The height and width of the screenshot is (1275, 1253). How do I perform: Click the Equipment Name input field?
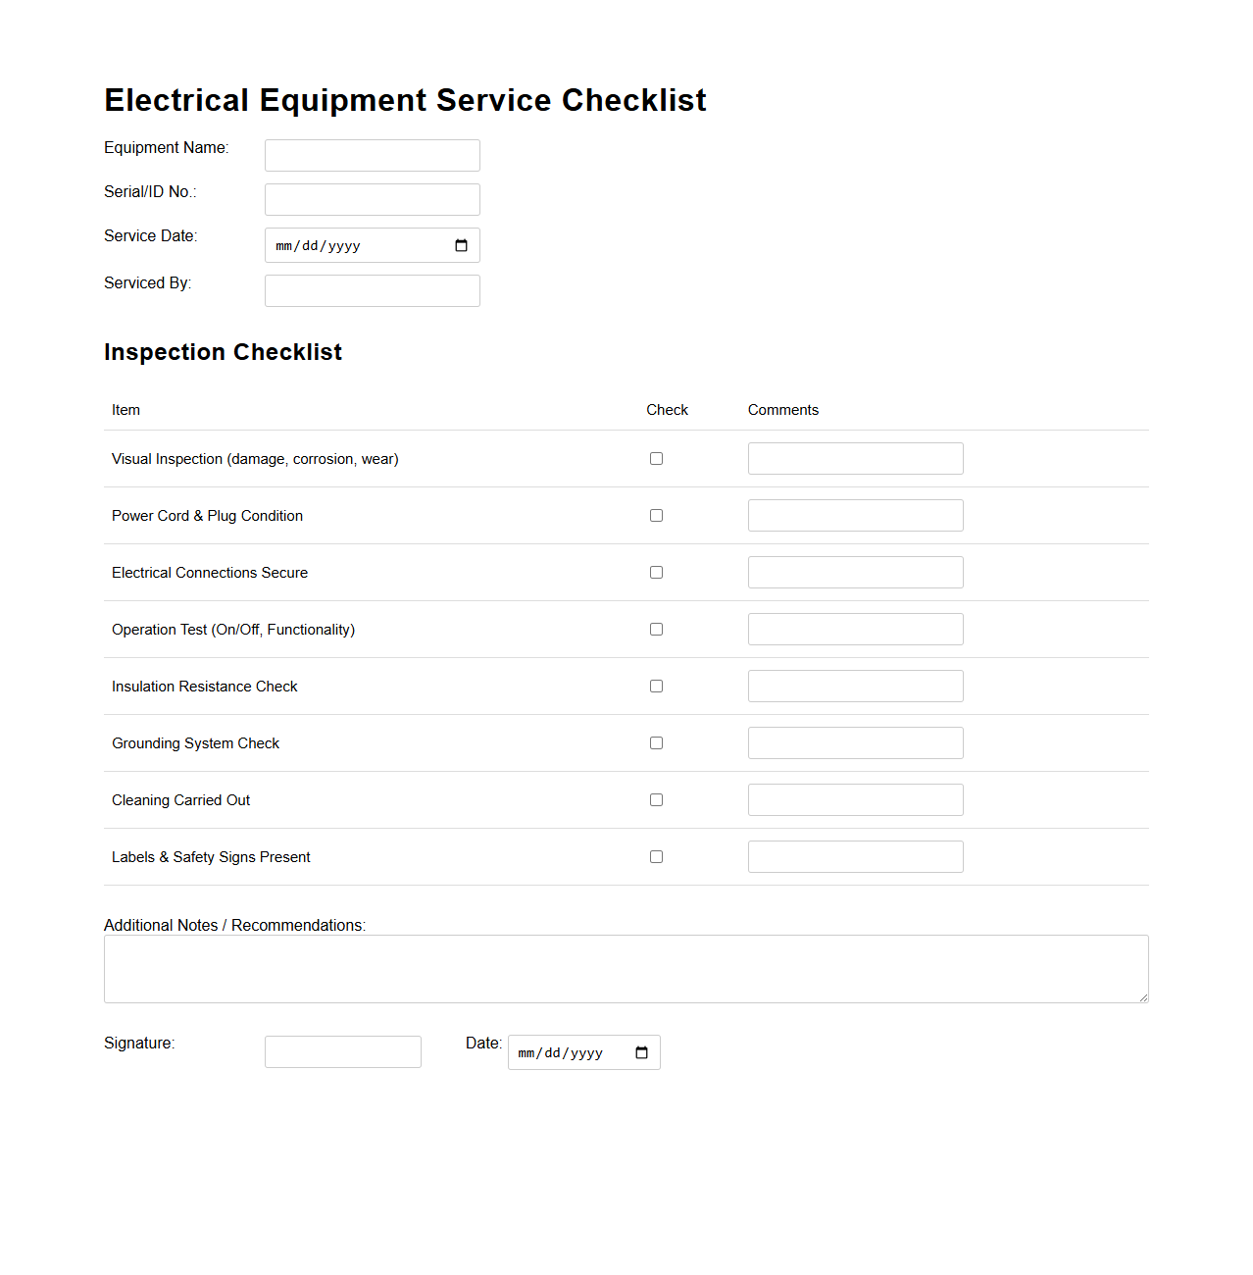(372, 155)
